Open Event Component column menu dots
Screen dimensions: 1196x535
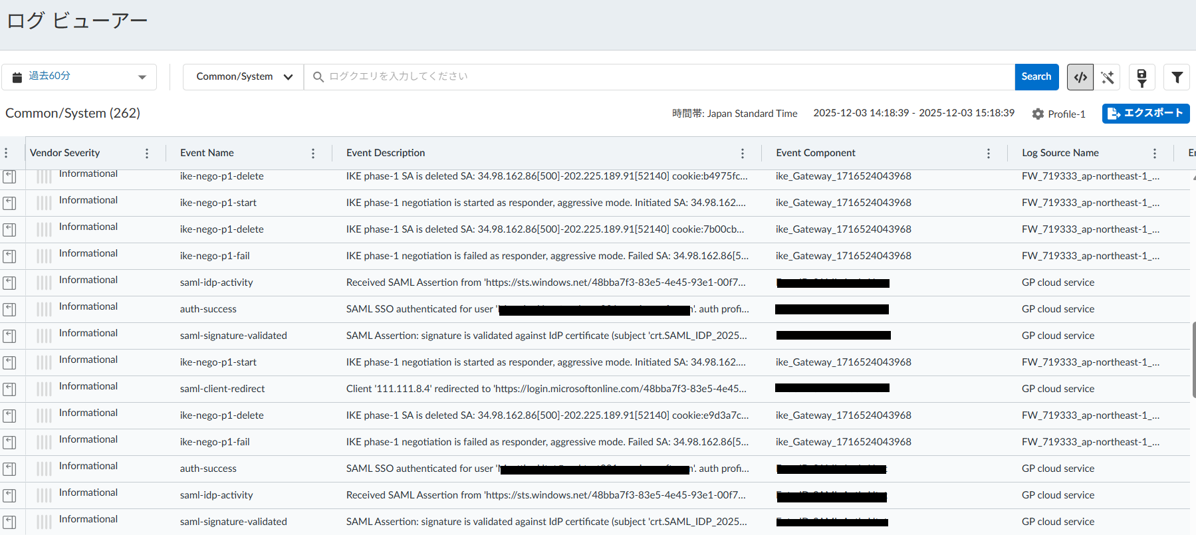pos(989,154)
